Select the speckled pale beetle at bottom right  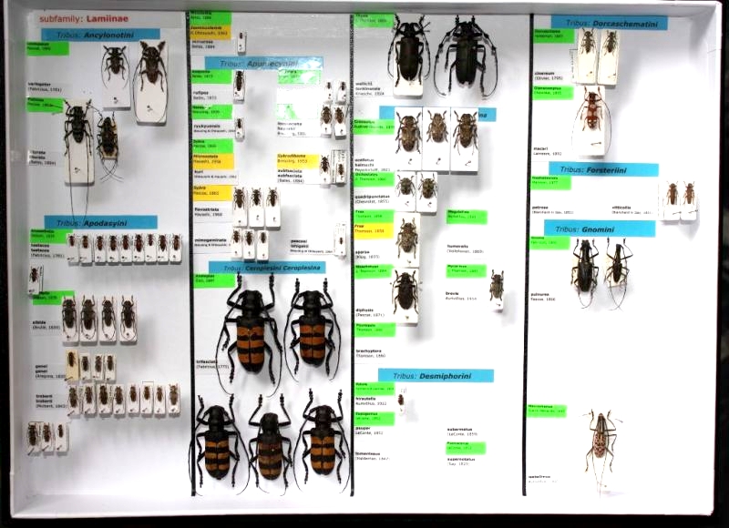600,437
